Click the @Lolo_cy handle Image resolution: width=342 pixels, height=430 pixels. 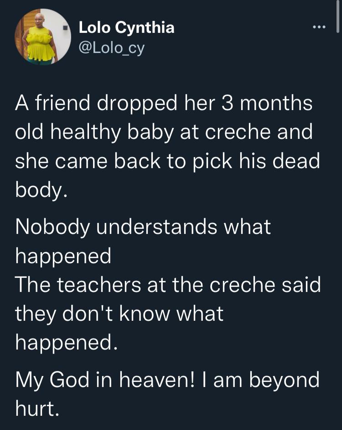(x=112, y=47)
